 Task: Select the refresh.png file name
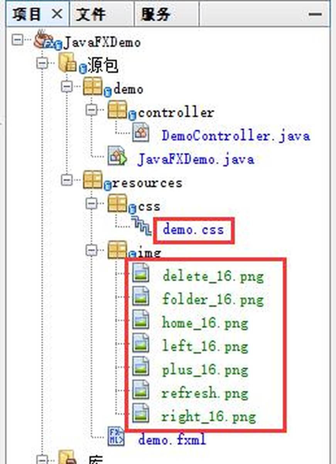[x=205, y=394]
